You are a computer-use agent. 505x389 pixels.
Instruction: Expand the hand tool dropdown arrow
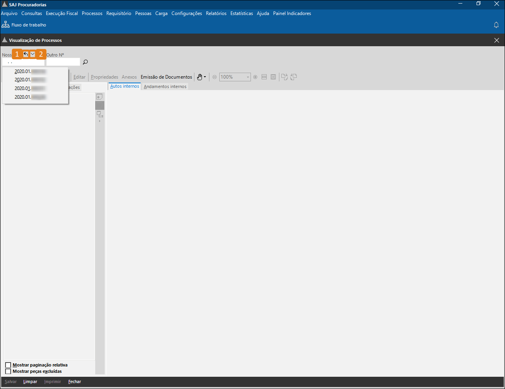205,77
